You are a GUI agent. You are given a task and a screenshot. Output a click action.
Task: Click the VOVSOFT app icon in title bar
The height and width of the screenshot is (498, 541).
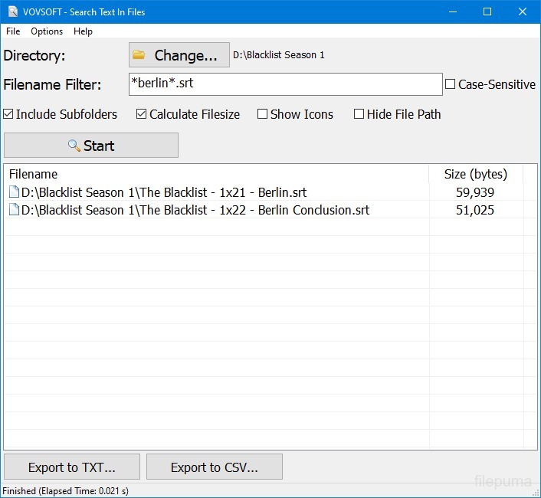12,12
